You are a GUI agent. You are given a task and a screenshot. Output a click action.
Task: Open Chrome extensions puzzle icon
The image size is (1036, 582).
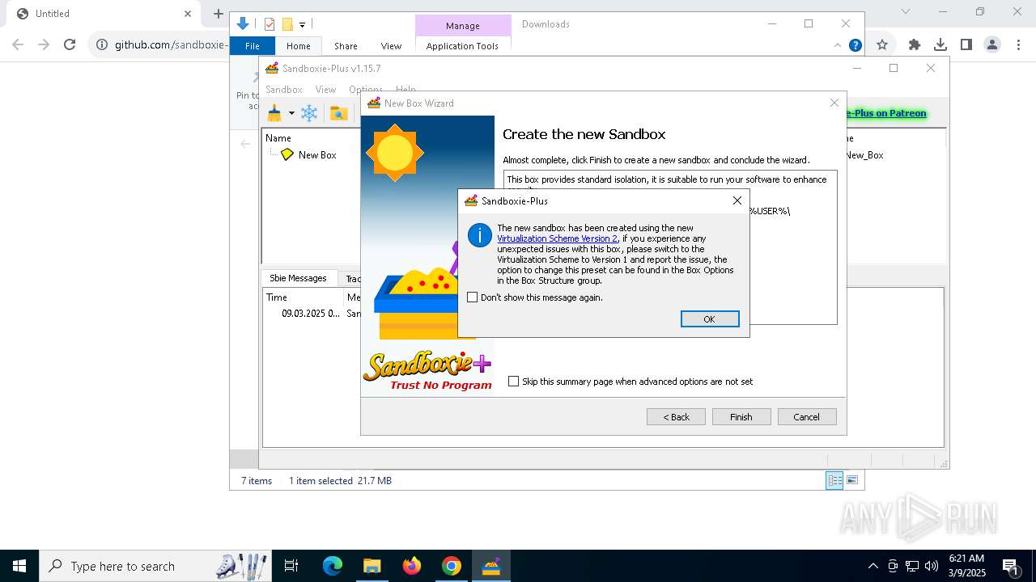(x=915, y=44)
